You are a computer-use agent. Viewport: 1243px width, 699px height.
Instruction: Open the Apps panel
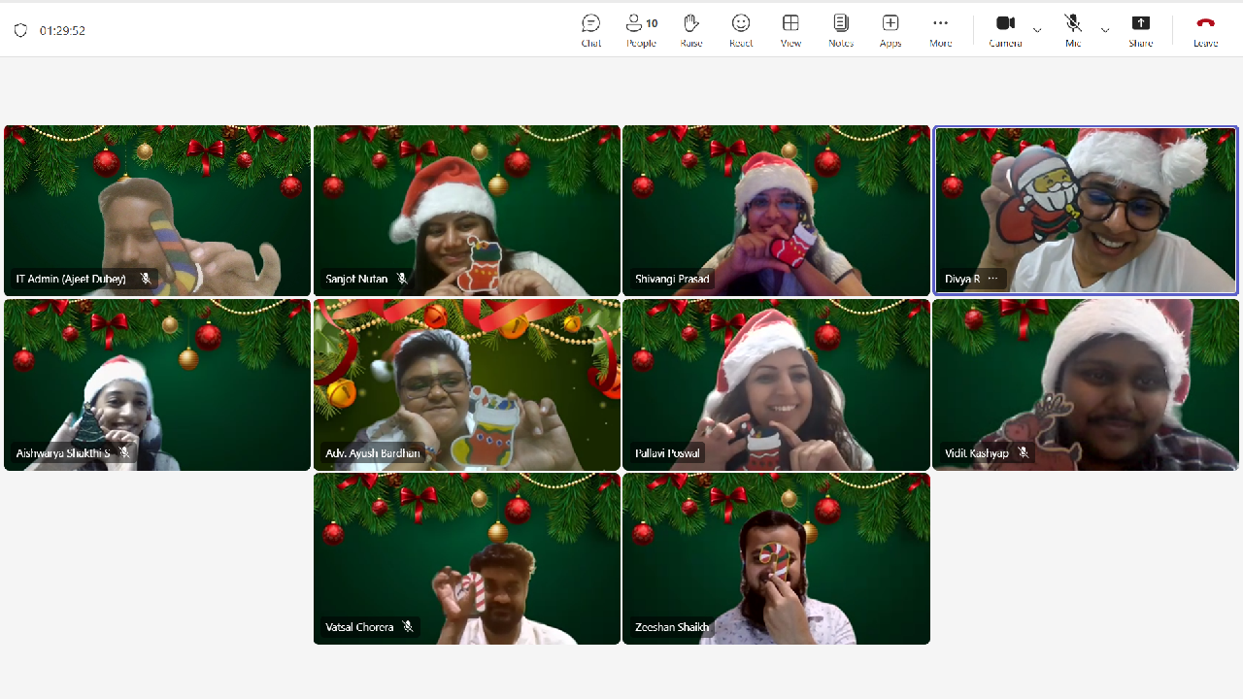coord(890,30)
